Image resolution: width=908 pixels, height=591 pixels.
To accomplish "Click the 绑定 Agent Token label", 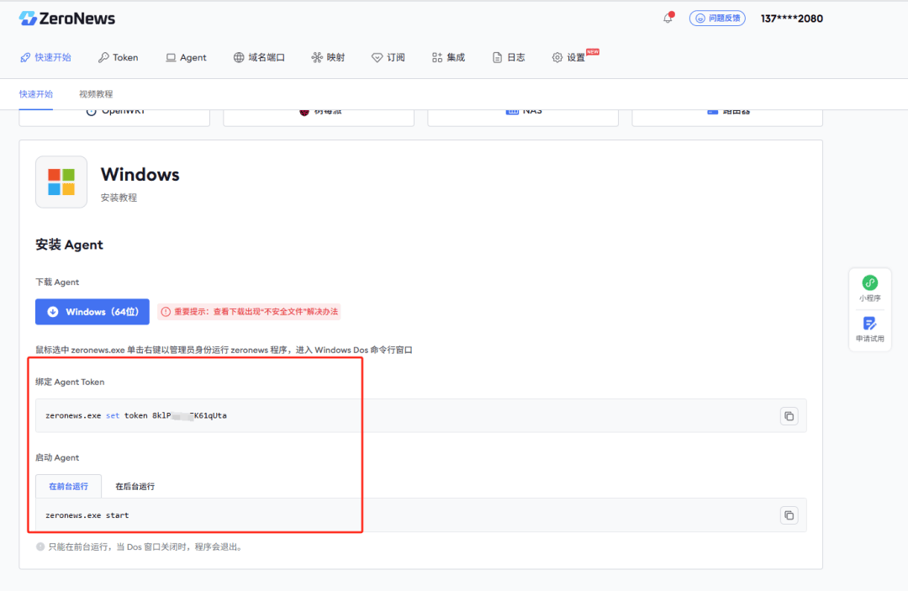I will click(70, 382).
